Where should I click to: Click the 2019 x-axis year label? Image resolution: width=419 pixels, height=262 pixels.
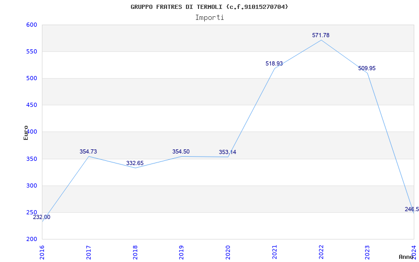[181, 252]
